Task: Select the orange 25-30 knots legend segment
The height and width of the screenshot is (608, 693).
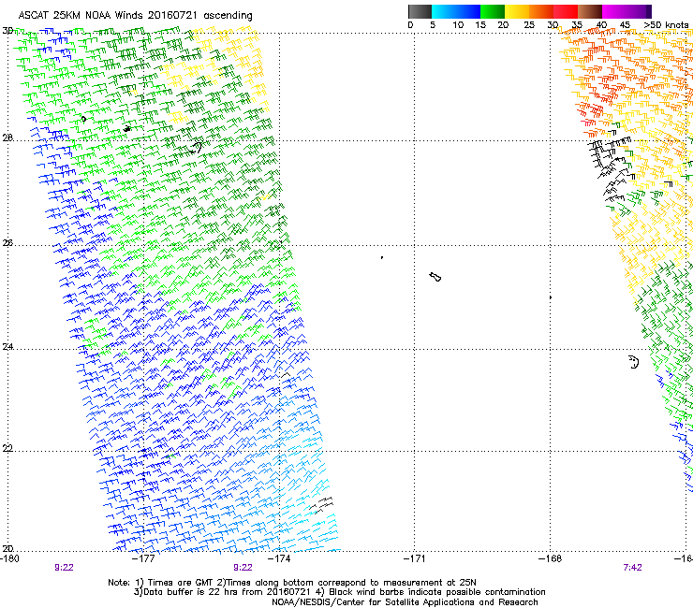Action: coord(541,11)
